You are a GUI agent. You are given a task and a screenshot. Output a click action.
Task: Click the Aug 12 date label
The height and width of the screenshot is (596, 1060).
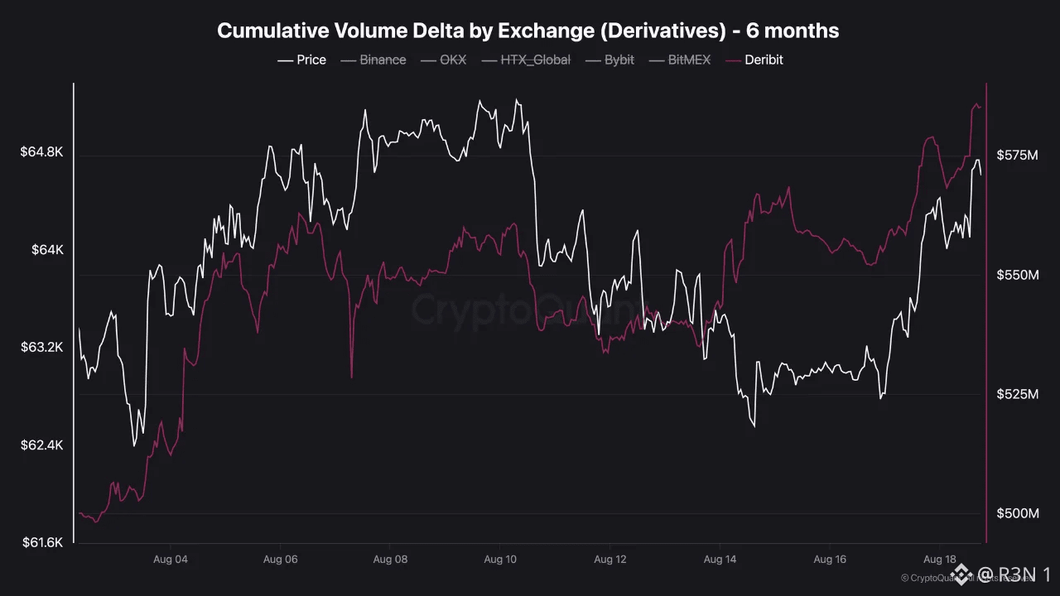coord(610,560)
